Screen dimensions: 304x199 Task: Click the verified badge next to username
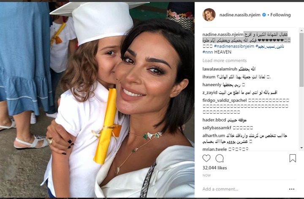pyautogui.click(x=264, y=15)
